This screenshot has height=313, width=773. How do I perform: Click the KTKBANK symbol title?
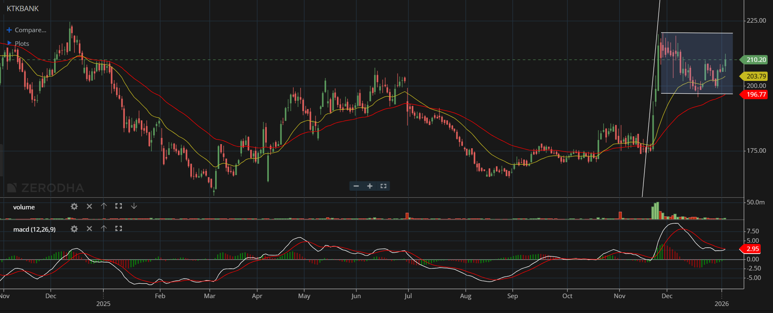point(23,9)
